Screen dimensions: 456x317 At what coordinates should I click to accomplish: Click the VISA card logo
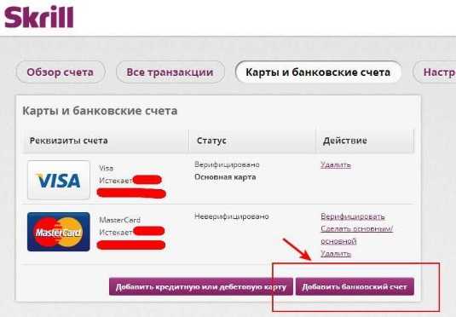coord(59,180)
